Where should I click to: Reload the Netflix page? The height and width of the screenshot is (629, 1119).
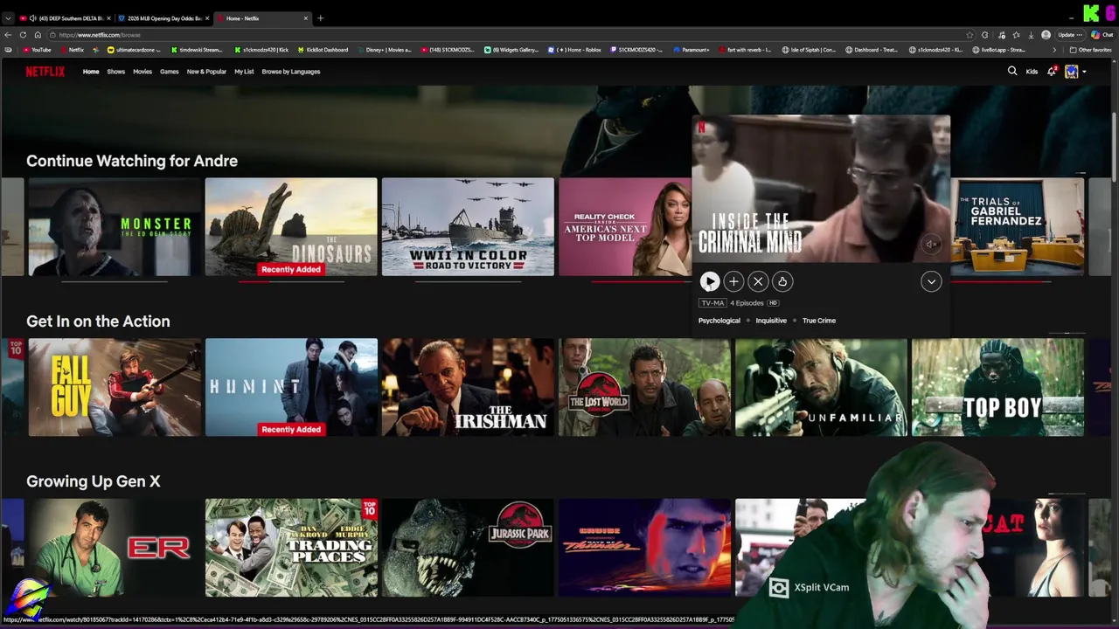click(22, 35)
